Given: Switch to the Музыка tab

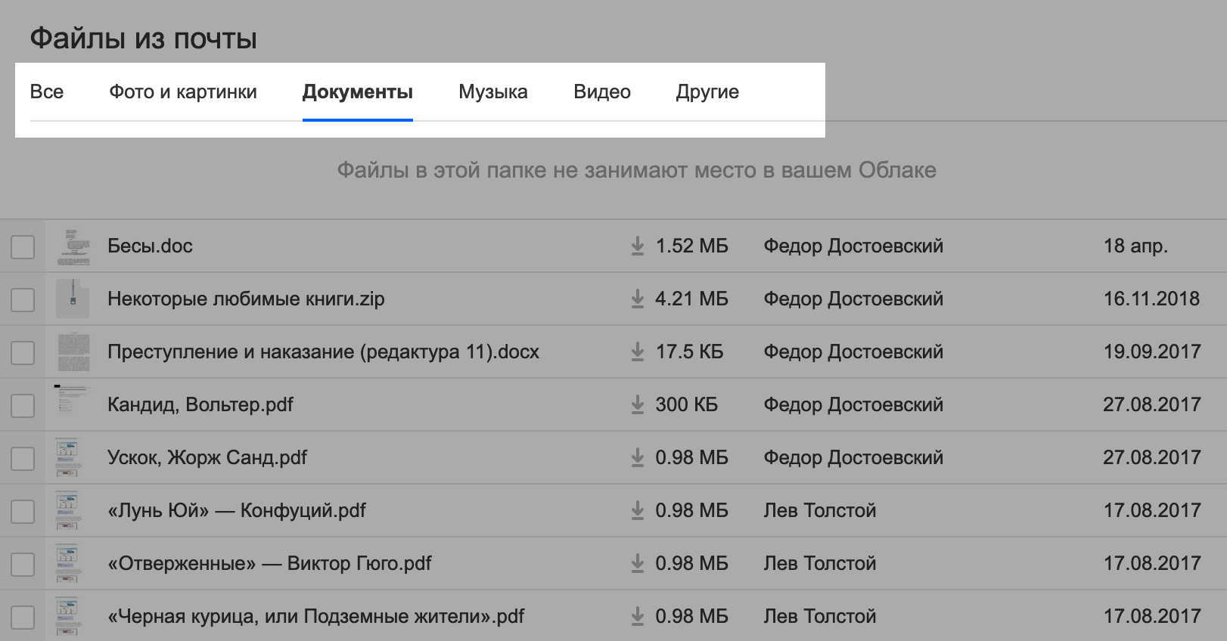Looking at the screenshot, I should pyautogui.click(x=493, y=91).
